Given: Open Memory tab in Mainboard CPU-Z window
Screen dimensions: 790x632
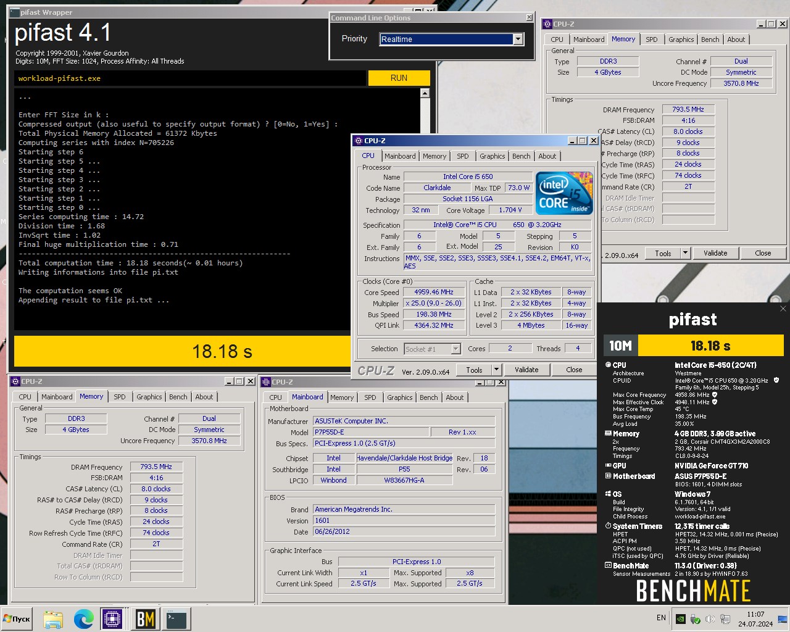Looking at the screenshot, I should tap(342, 397).
